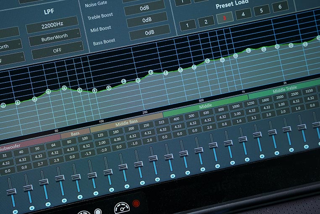Toggle round button under the 1250 Hz fader
The image size is (320, 214).
pyautogui.click(x=262, y=156)
